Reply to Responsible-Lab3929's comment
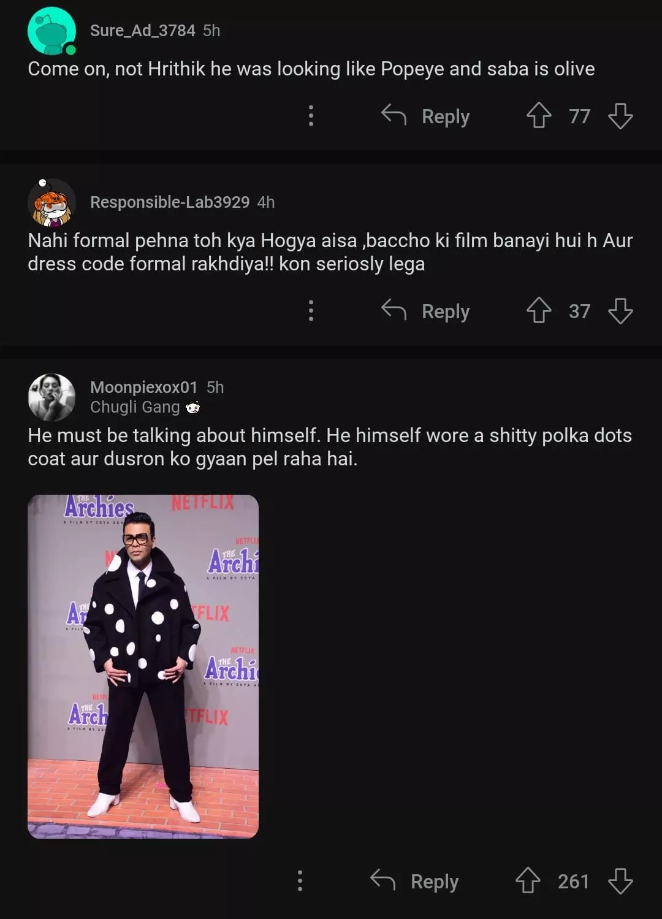The height and width of the screenshot is (919, 662). point(426,311)
